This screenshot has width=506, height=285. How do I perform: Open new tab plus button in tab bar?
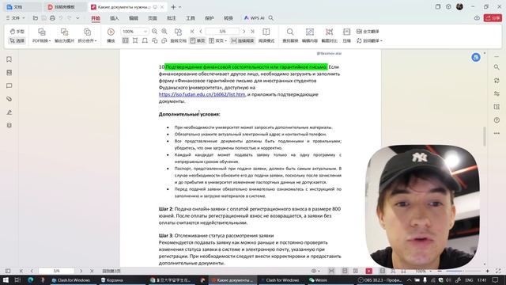click(x=173, y=7)
